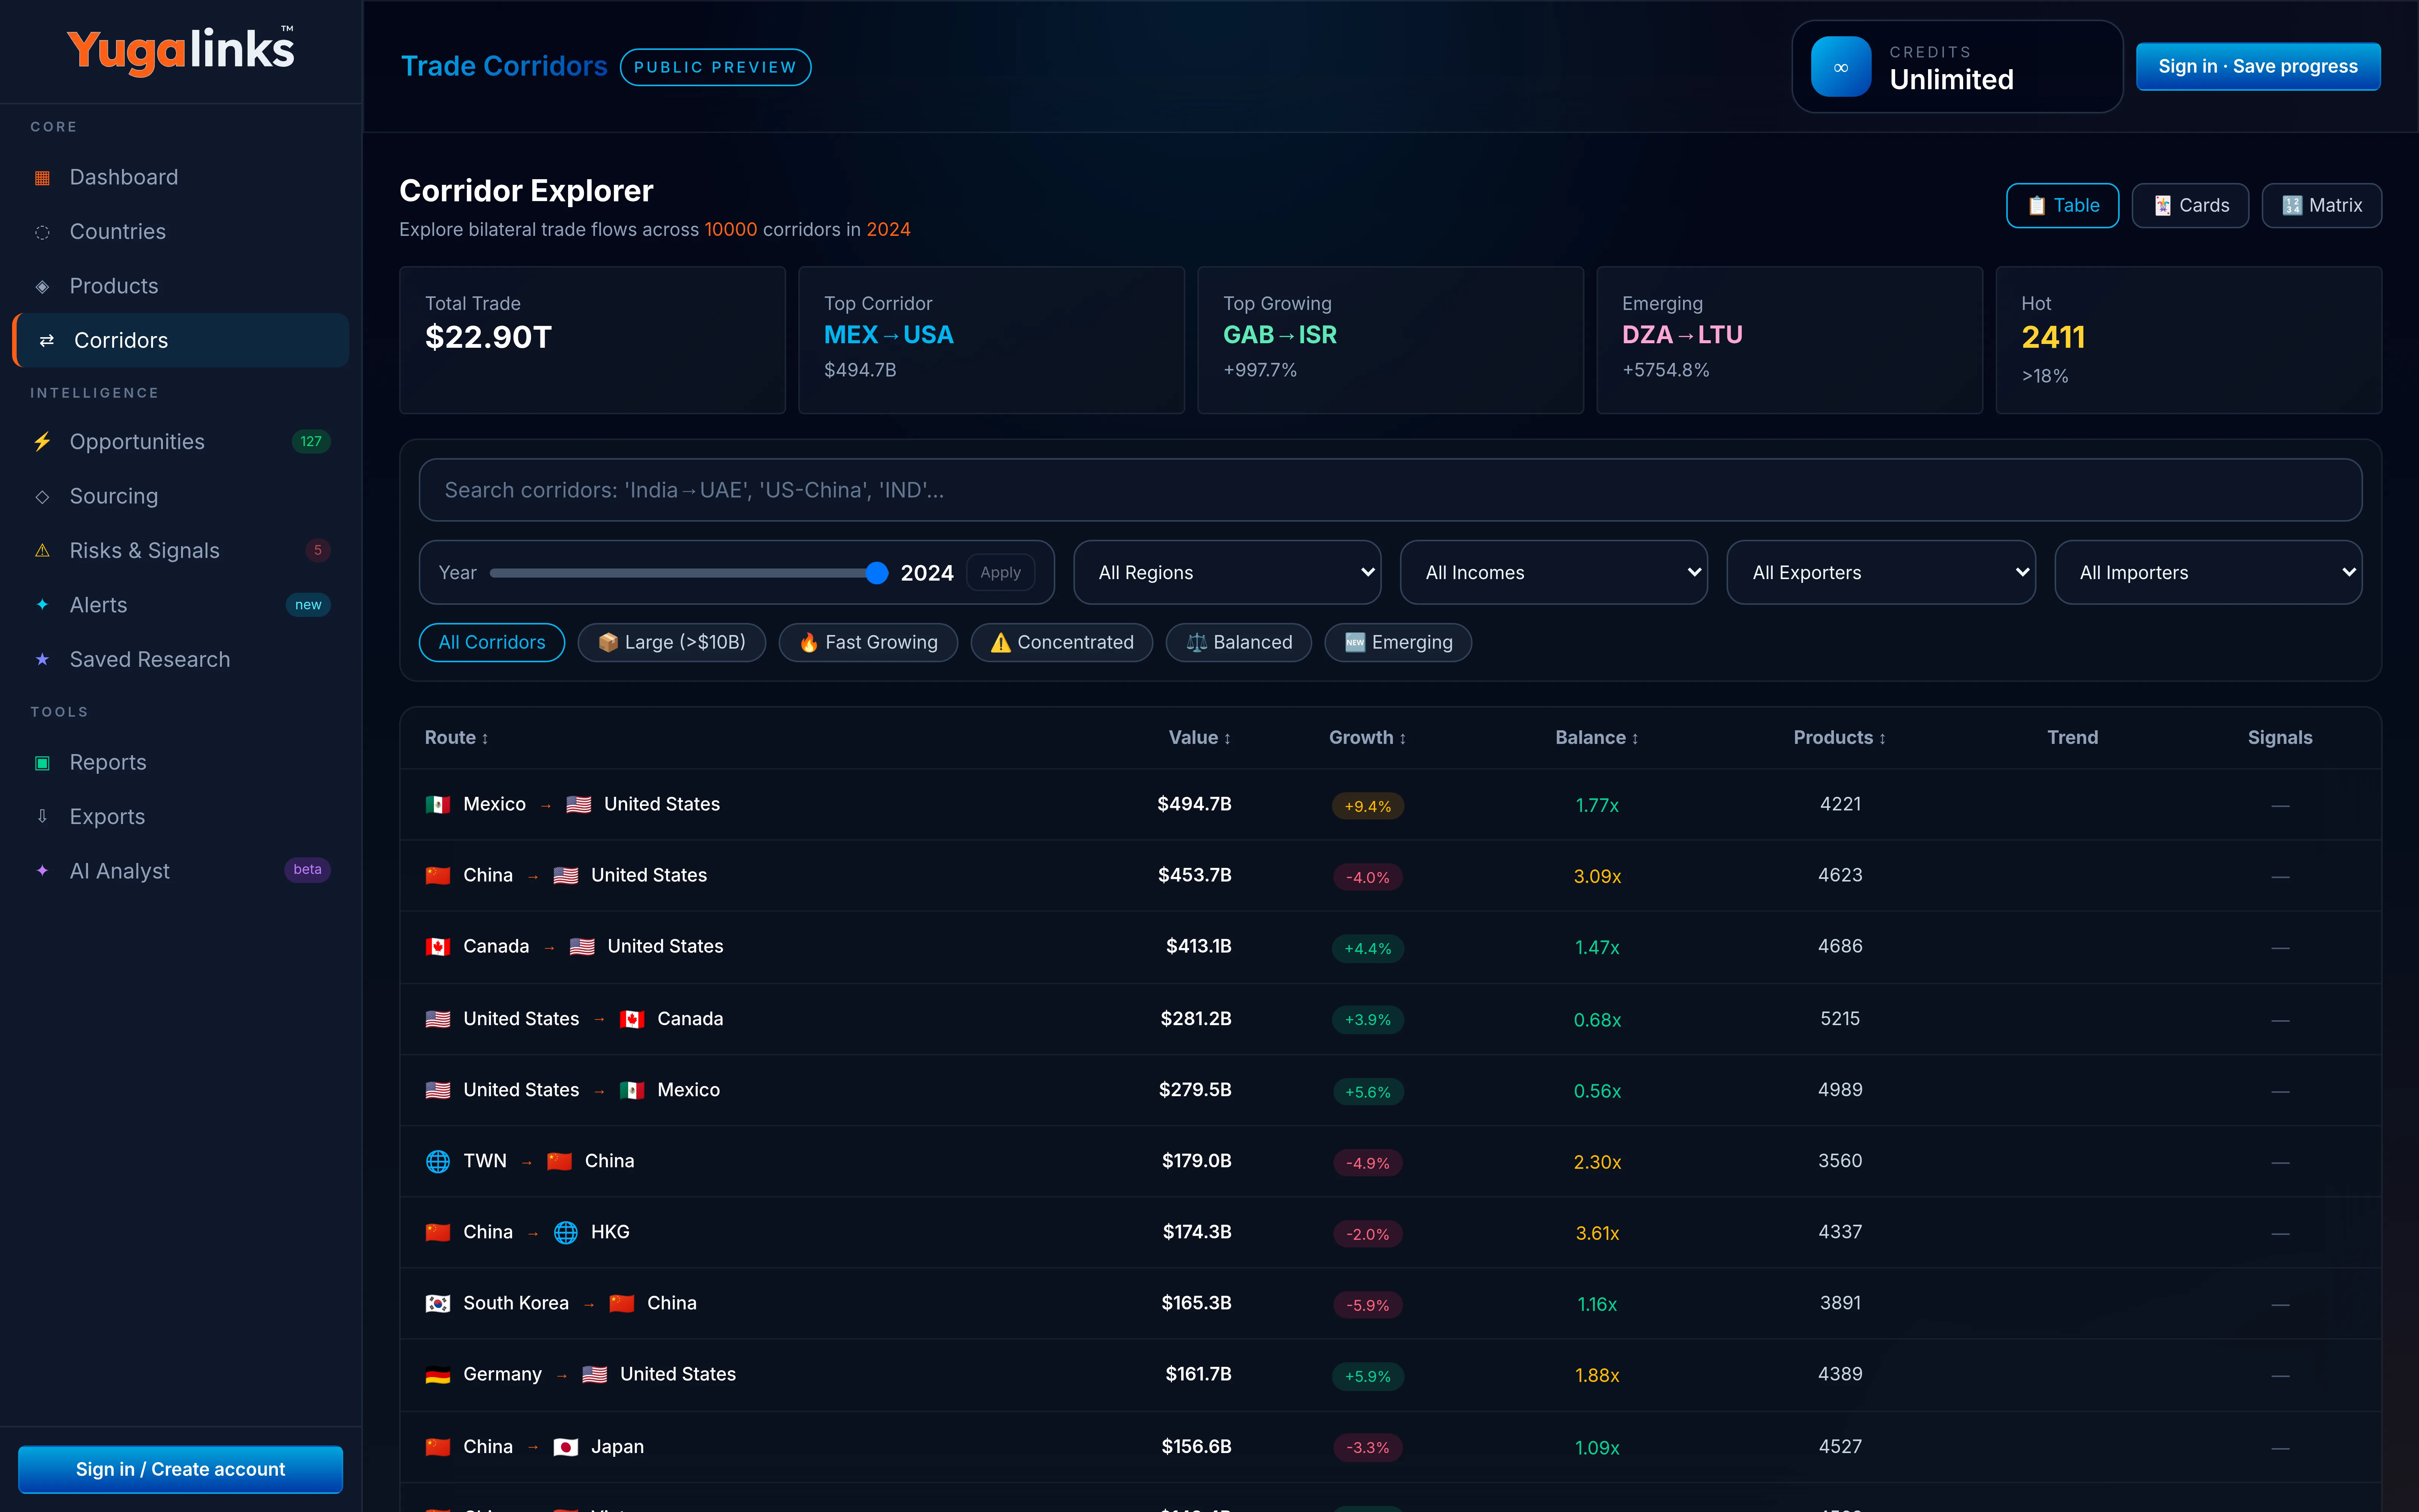Click the Countries circle icon in sidebar
2419x1512 pixels.
(x=42, y=232)
